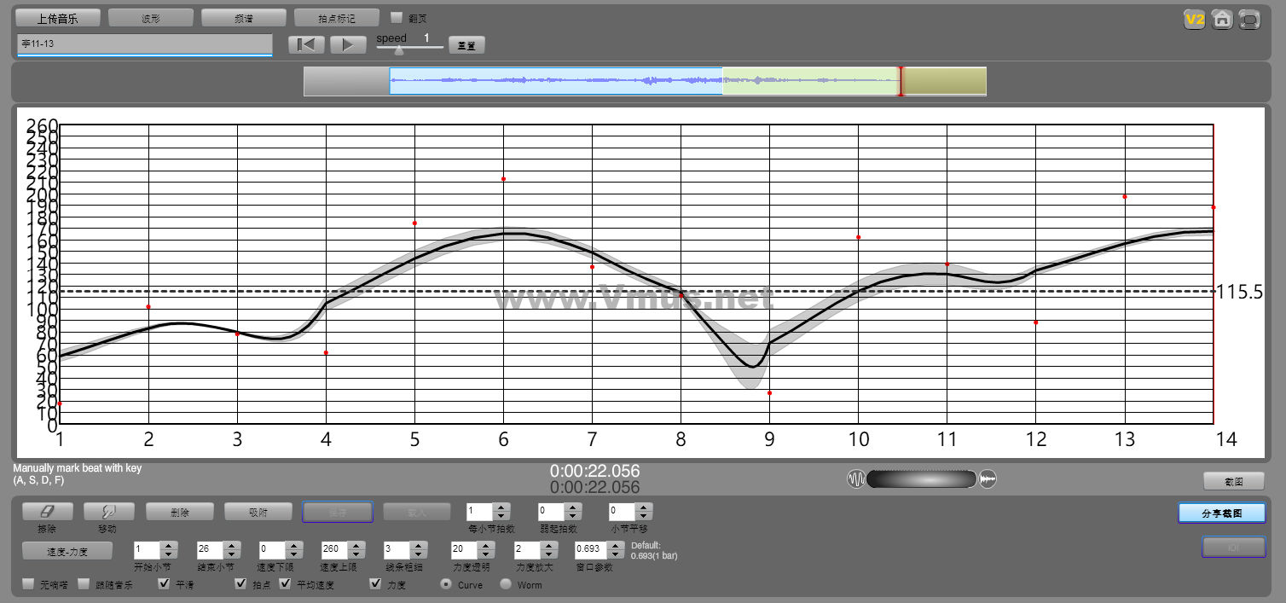Click the speed slider handle
Image resolution: width=1286 pixels, height=603 pixels.
(398, 50)
